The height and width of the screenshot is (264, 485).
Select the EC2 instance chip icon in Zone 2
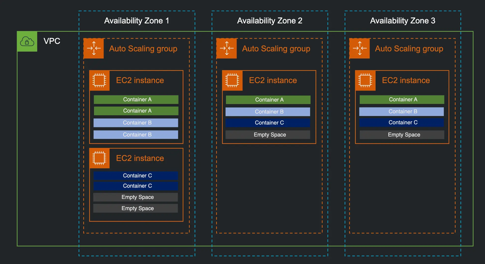pyautogui.click(x=232, y=80)
